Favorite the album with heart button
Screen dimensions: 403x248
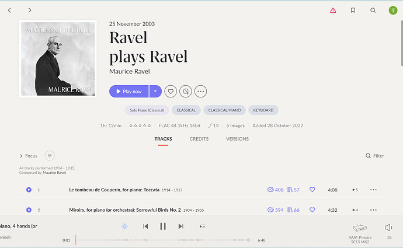click(x=171, y=91)
